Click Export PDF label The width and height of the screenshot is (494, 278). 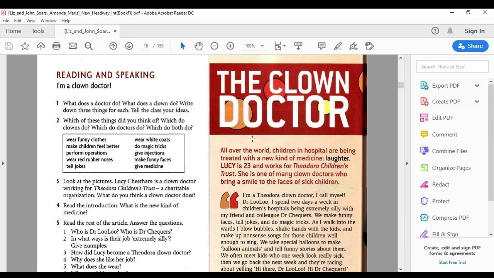click(x=446, y=86)
